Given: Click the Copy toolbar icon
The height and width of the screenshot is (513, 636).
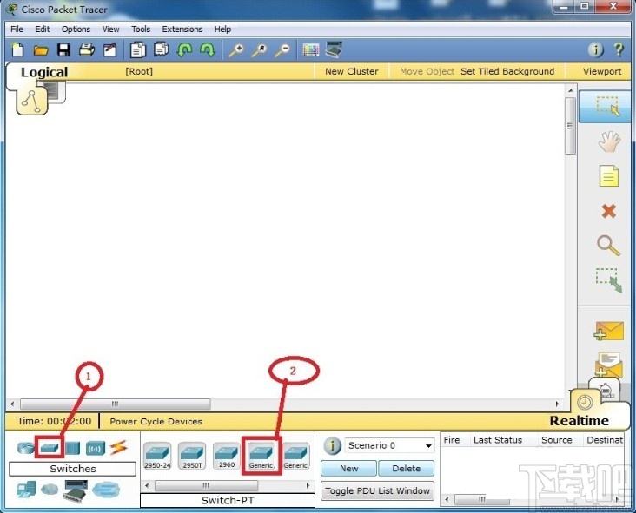Looking at the screenshot, I should coord(138,49).
